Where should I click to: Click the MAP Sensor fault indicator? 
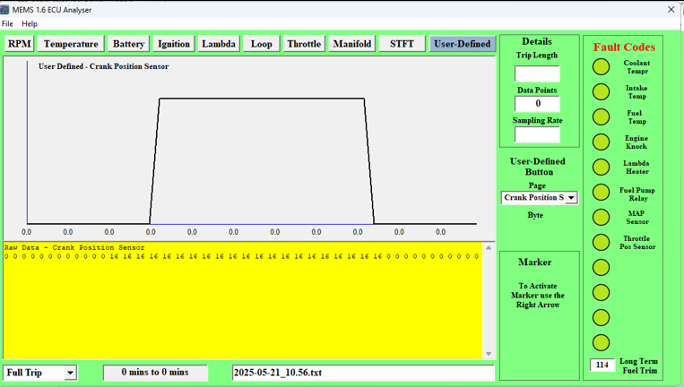point(602,217)
